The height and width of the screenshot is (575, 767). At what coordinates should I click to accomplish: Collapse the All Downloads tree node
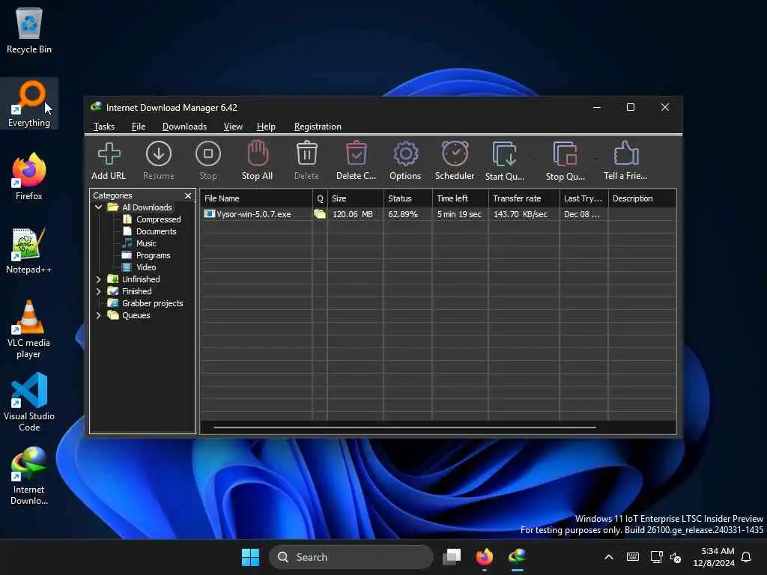(98, 207)
